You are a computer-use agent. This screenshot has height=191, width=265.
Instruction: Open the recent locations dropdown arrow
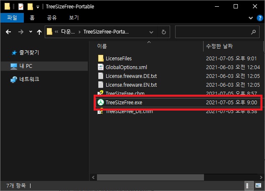(x=31, y=32)
